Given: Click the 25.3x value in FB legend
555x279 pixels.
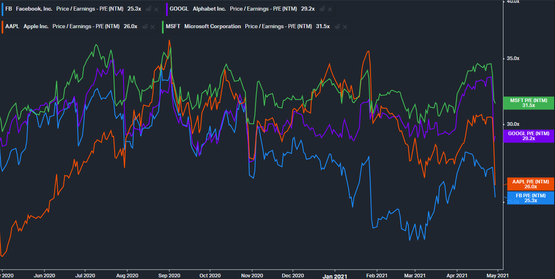Looking at the screenshot, I should click(134, 9).
